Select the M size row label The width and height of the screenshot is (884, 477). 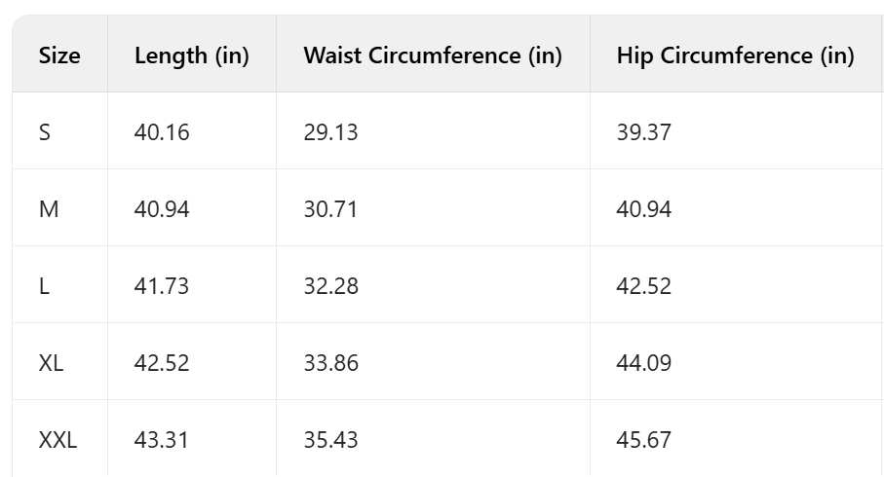click(48, 209)
